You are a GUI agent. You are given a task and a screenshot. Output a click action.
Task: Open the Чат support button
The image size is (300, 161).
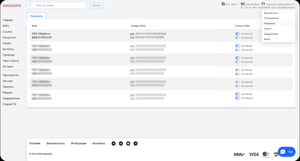(x=287, y=152)
